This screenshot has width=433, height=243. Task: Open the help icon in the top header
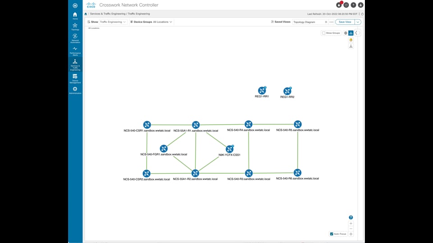(353, 5)
